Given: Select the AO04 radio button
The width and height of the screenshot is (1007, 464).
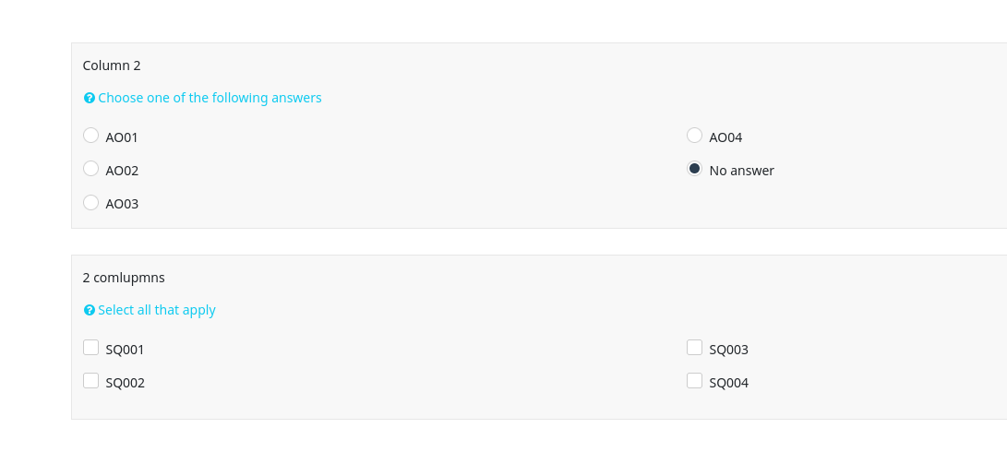Looking at the screenshot, I should point(694,136).
